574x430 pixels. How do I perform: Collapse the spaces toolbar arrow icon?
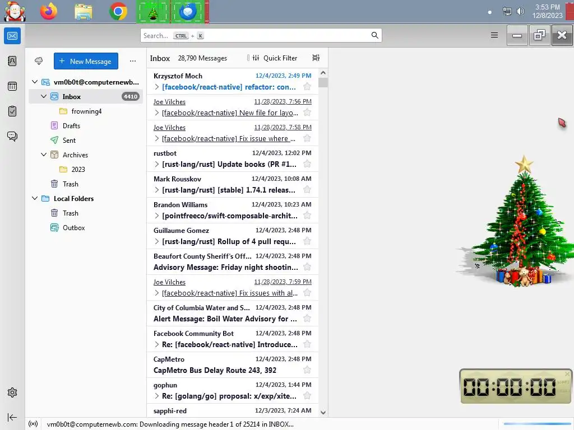pyautogui.click(x=12, y=417)
